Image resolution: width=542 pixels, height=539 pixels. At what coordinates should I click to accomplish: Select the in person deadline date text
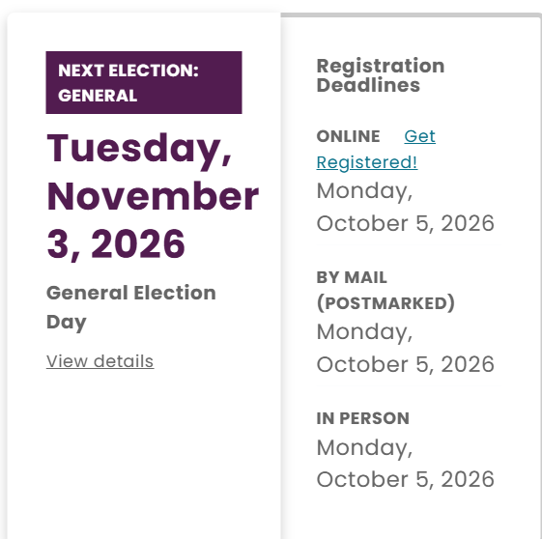[405, 464]
